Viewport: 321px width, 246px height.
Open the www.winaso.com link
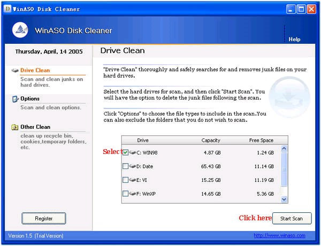coord(279,235)
